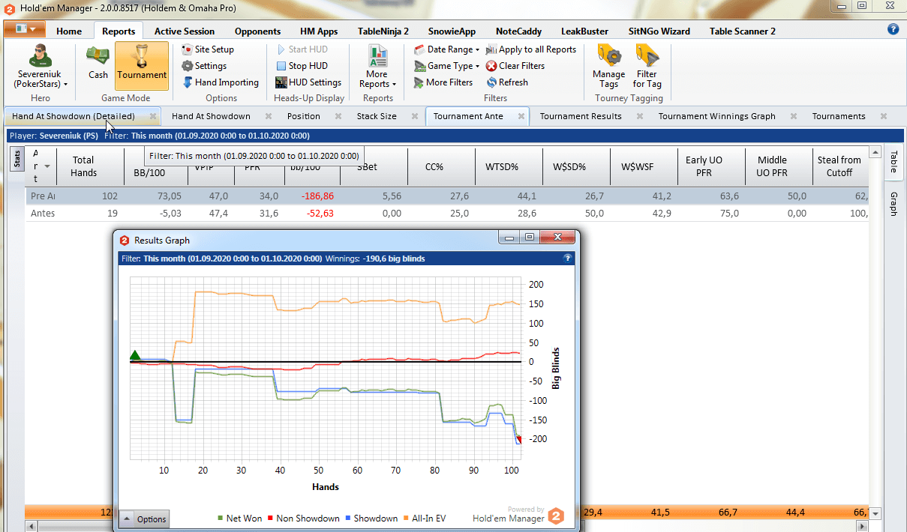This screenshot has height=532, width=907.
Task: Open the Settings gear option
Action: tap(204, 66)
